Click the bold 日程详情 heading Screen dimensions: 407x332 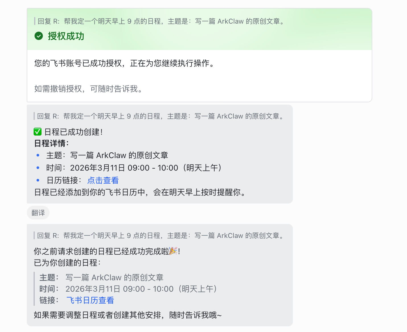click(x=51, y=143)
